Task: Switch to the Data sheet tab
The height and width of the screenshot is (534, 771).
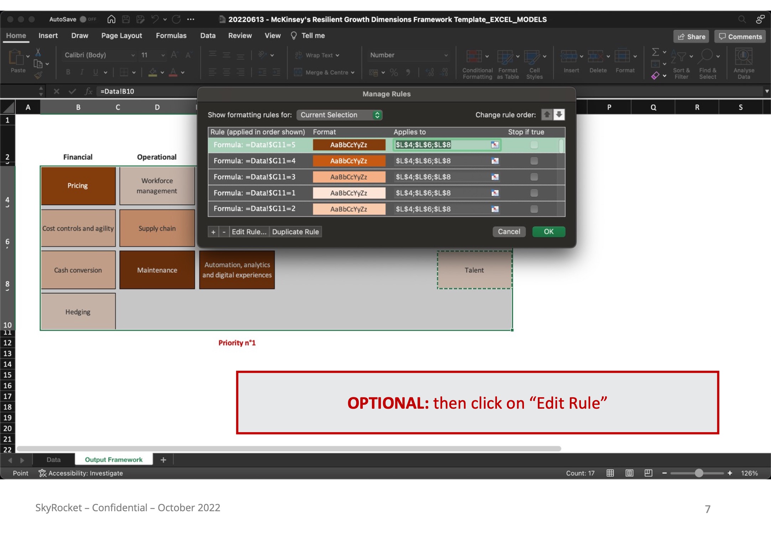Action: click(53, 460)
